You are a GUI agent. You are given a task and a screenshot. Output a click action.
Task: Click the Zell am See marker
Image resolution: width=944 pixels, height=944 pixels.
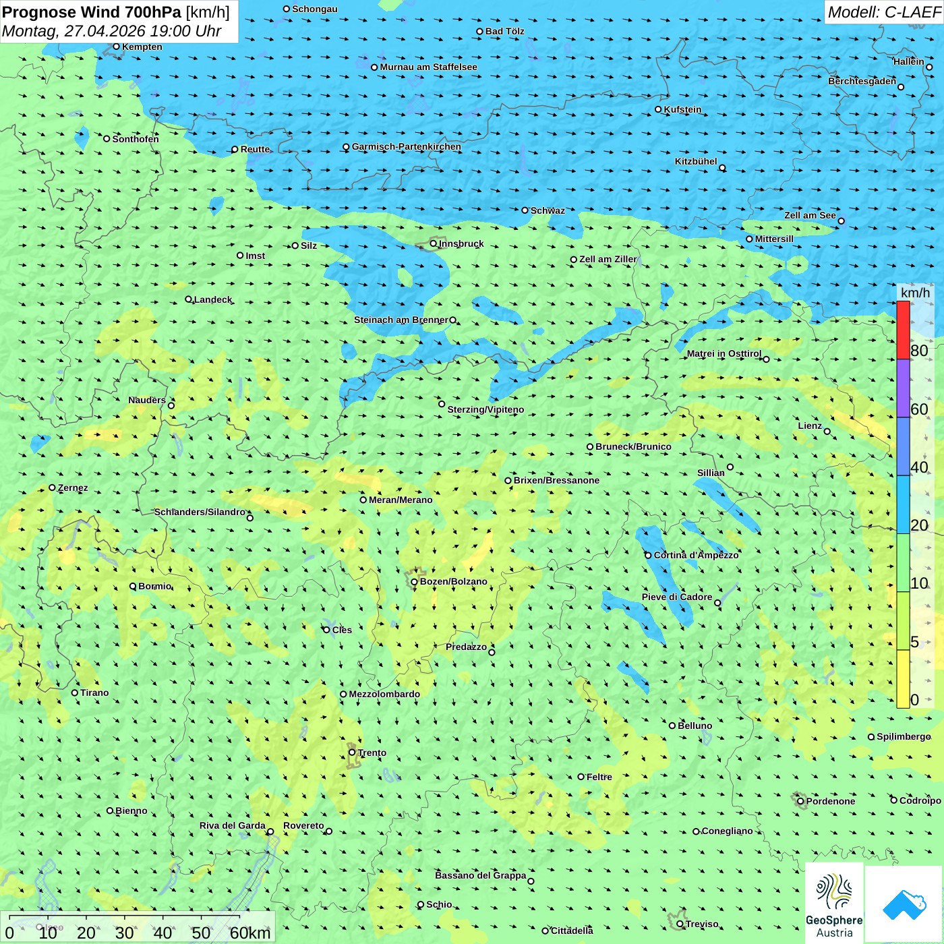click(x=841, y=220)
